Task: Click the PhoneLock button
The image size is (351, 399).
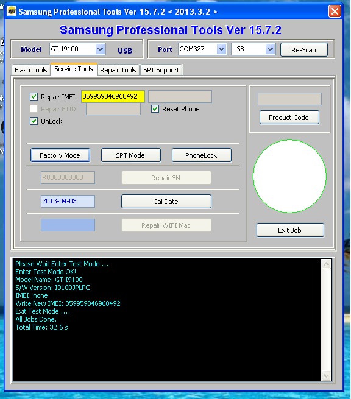Action: pyautogui.click(x=202, y=155)
